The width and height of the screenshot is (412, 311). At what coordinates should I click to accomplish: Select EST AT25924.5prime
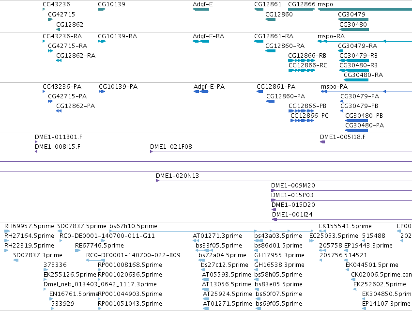[206, 299]
